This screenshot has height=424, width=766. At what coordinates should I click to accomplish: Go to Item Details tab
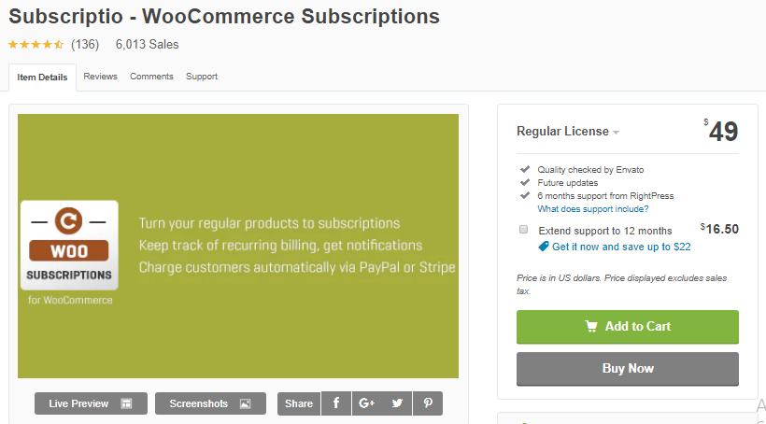coord(42,78)
